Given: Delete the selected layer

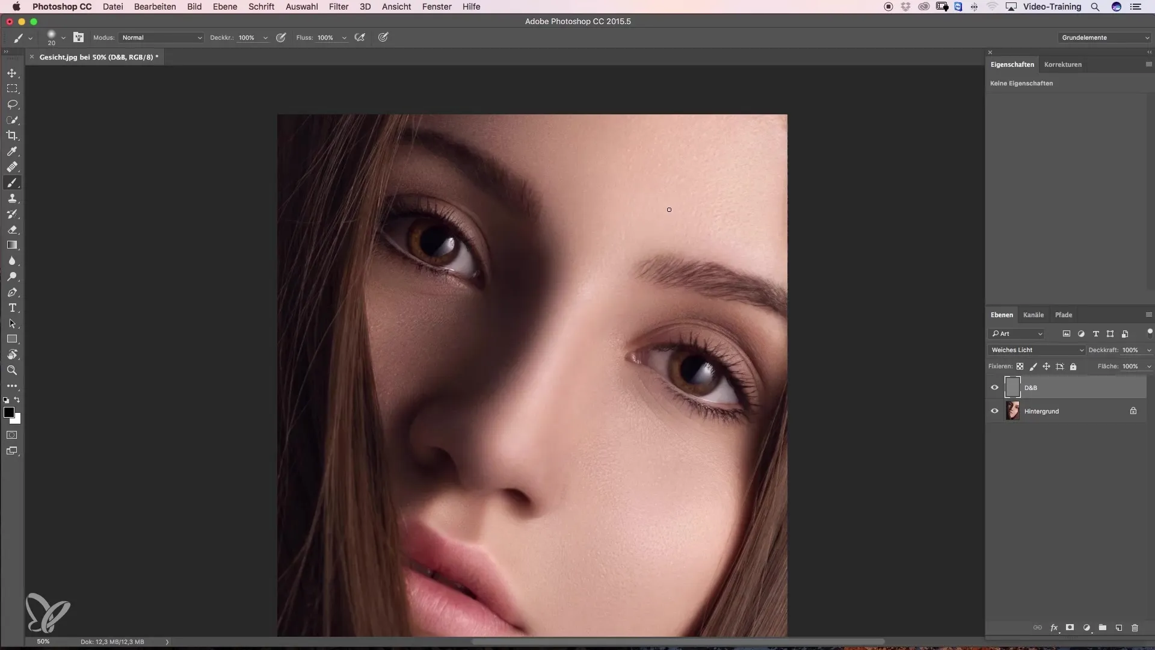Looking at the screenshot, I should [x=1135, y=628].
